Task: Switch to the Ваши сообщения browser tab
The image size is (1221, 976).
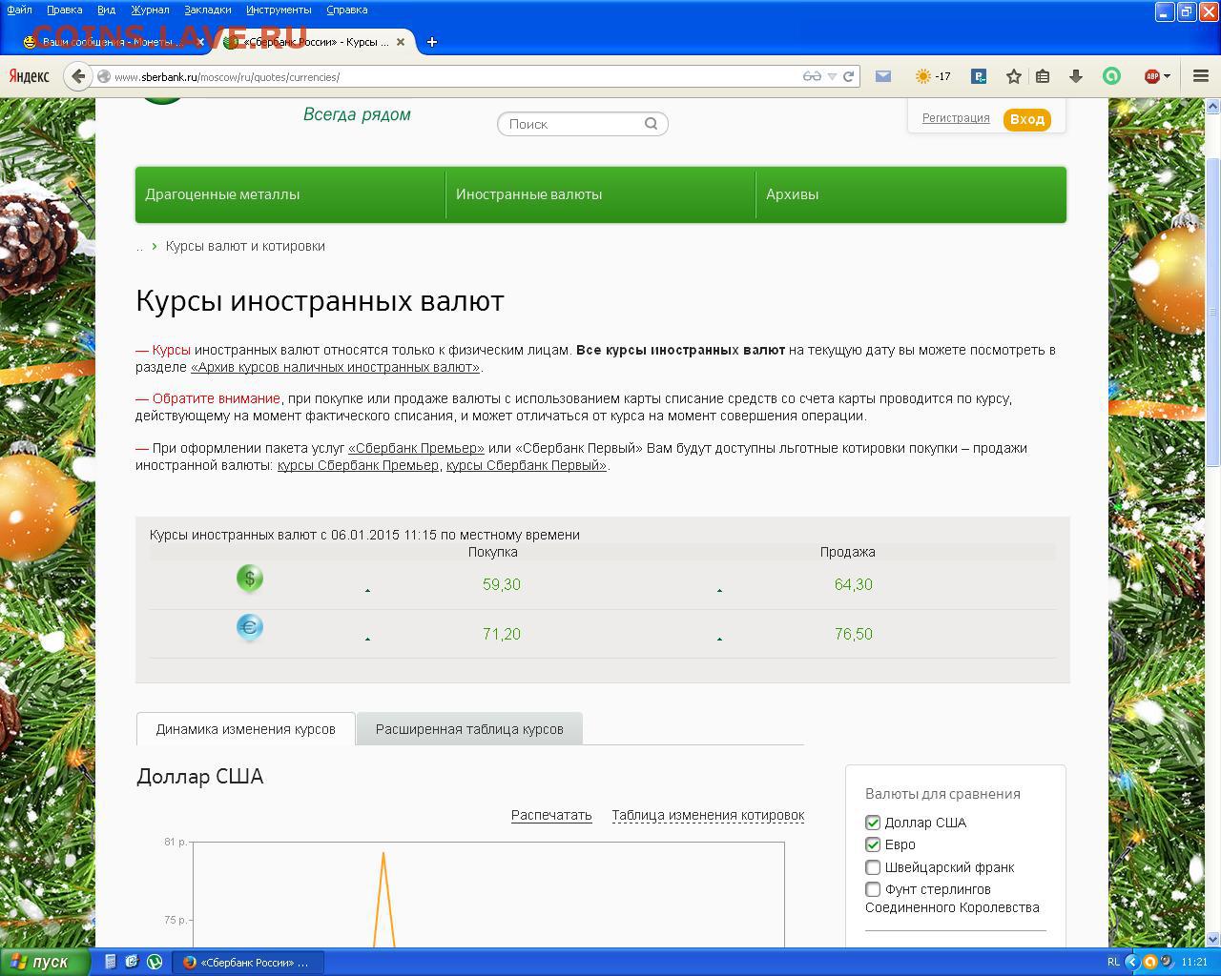Action: point(113,42)
